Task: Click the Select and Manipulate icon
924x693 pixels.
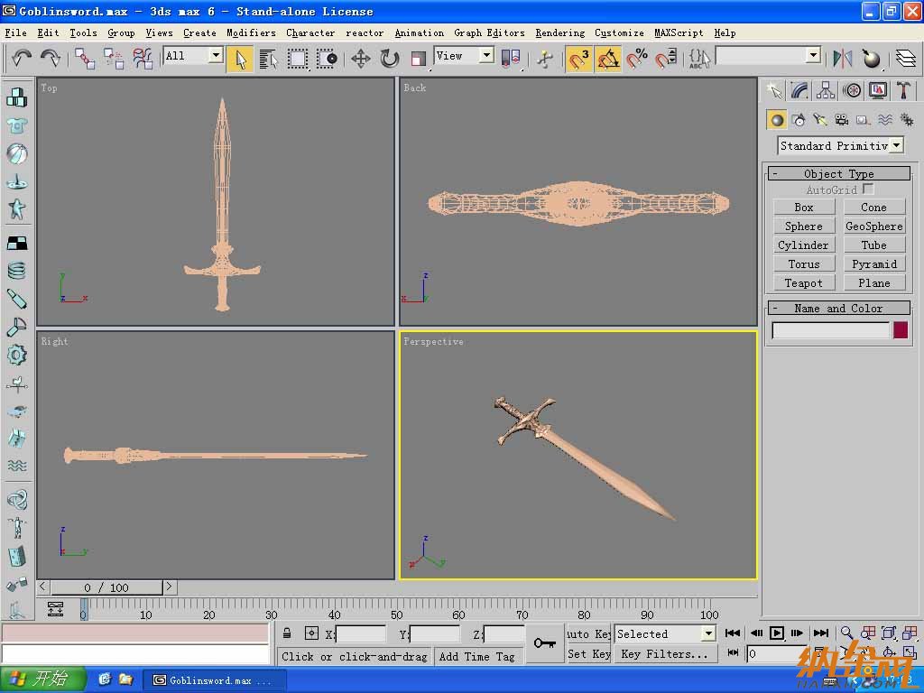Action: pyautogui.click(x=545, y=59)
